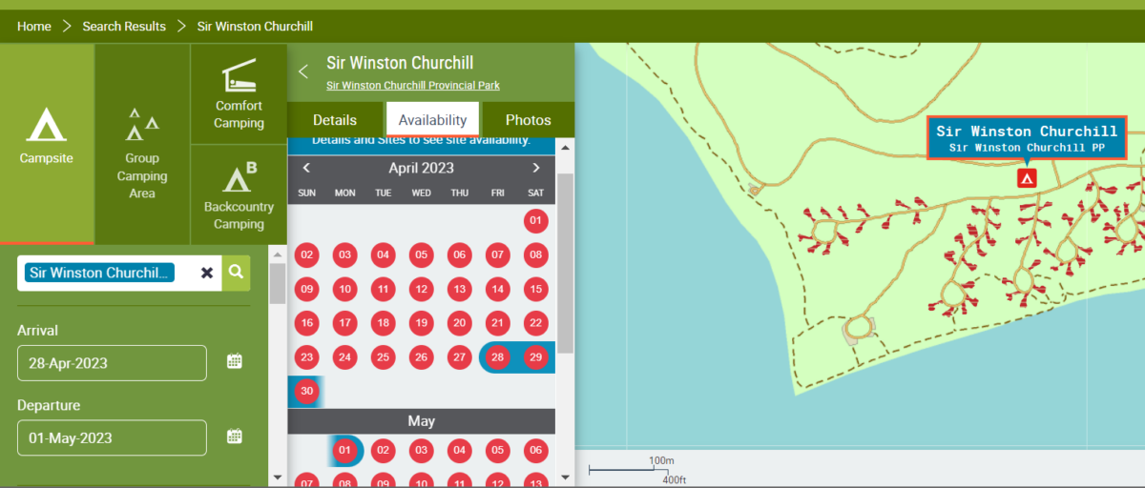The image size is (1145, 488).
Task: Open Sir Winston Churchill Provincial Park link
Action: click(x=412, y=86)
